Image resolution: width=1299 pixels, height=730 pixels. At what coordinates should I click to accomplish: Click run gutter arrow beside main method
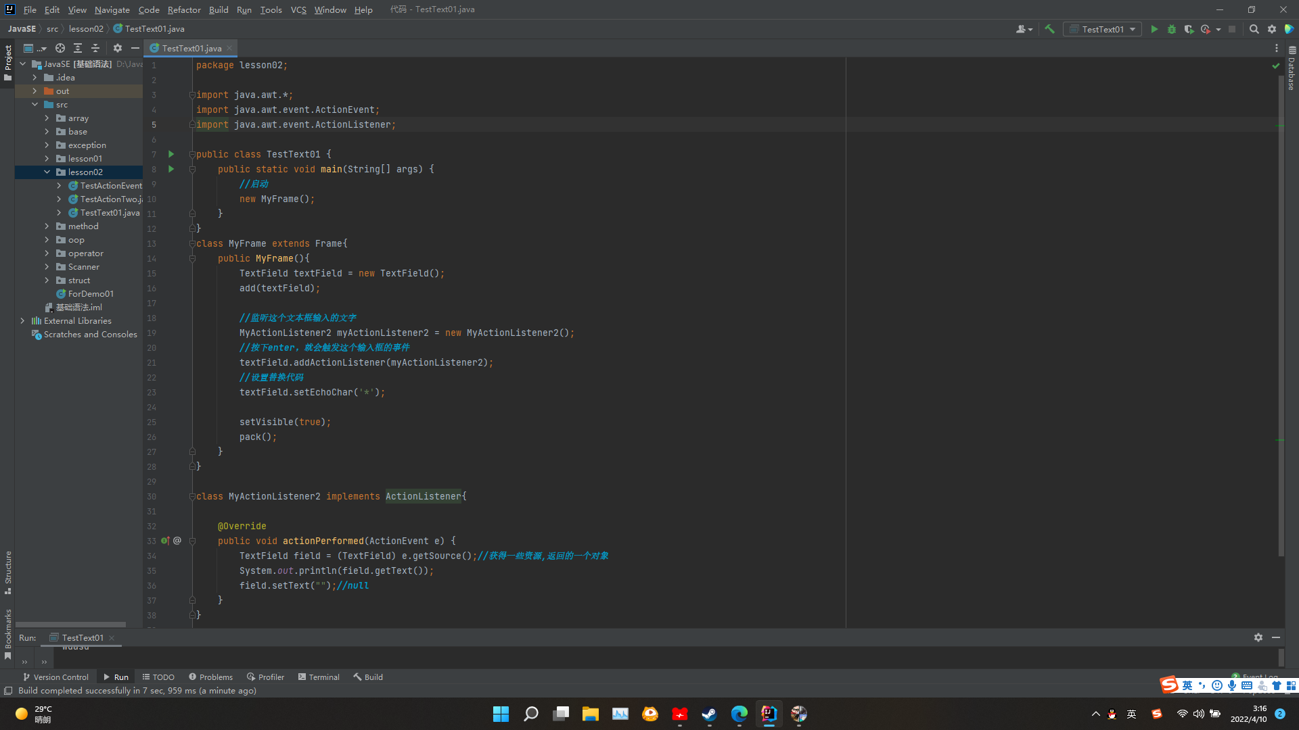click(x=171, y=169)
